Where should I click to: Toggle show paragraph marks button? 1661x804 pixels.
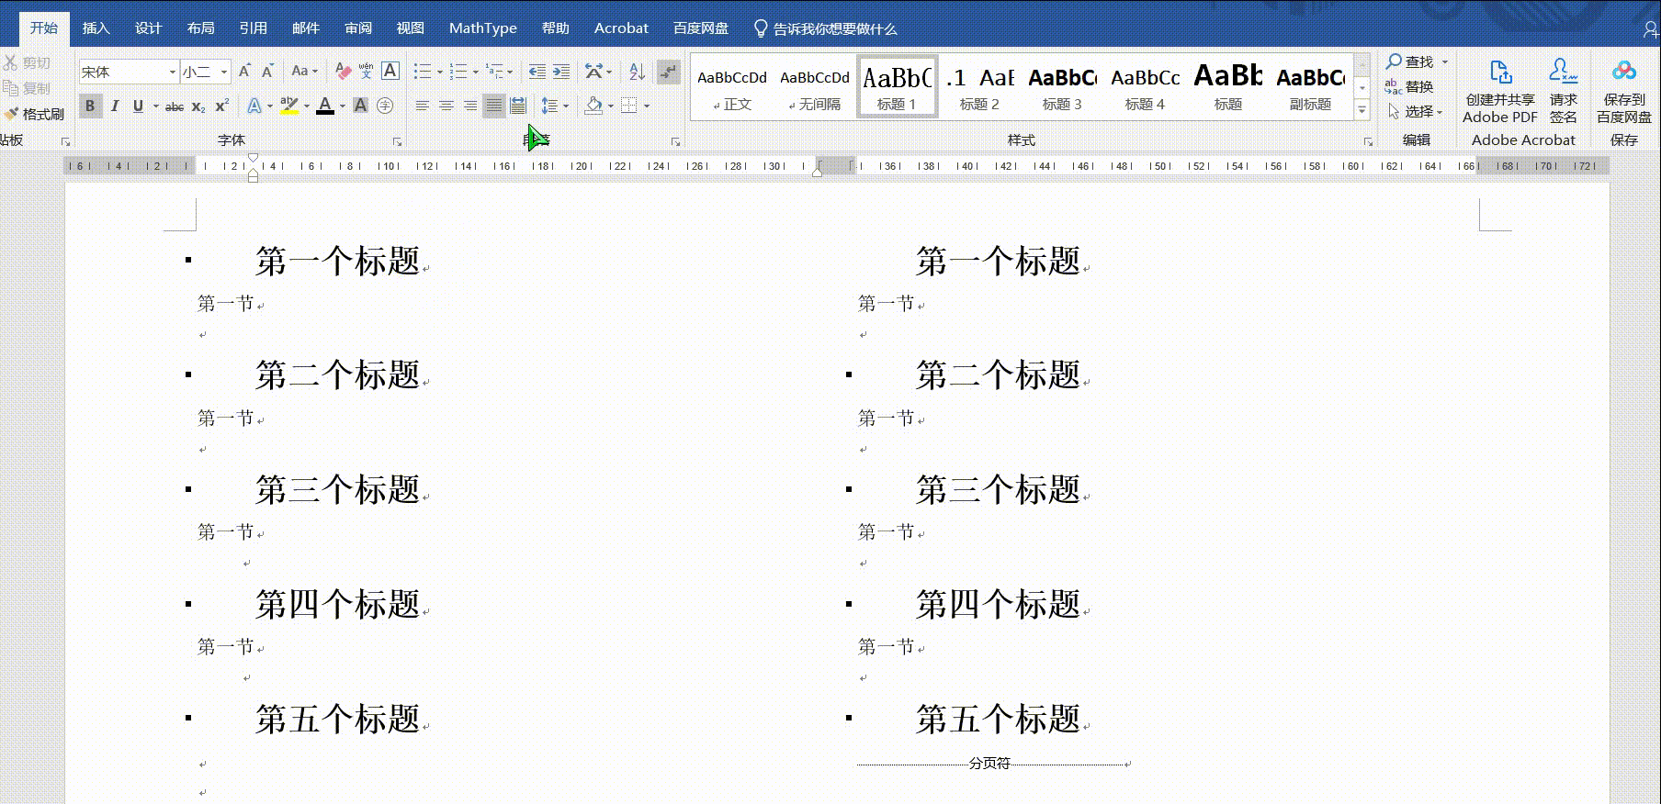pyautogui.click(x=669, y=72)
